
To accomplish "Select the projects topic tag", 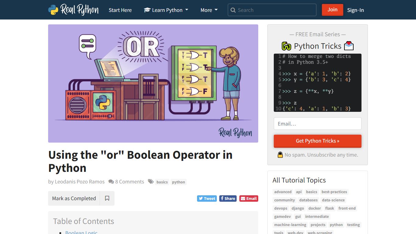I will coord(318,225).
